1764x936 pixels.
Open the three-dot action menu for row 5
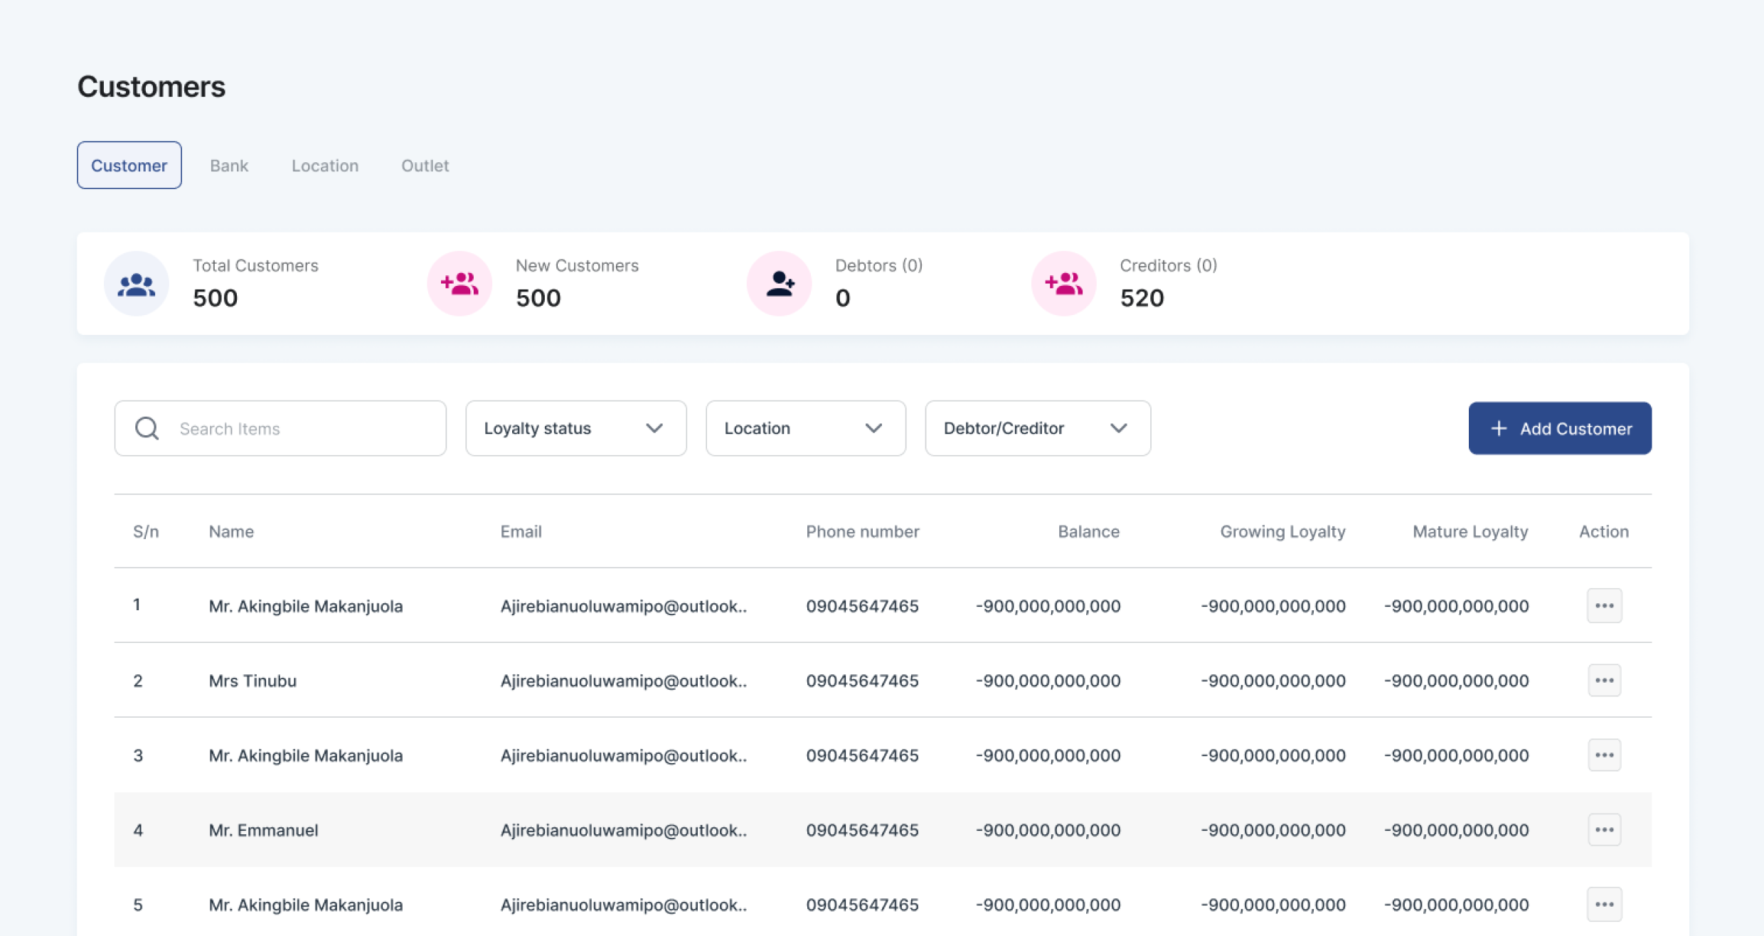point(1604,904)
